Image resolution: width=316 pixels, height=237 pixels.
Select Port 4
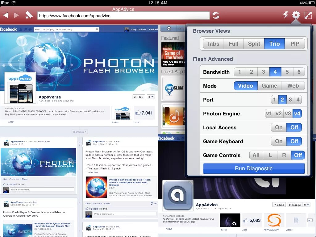[x=298, y=100]
